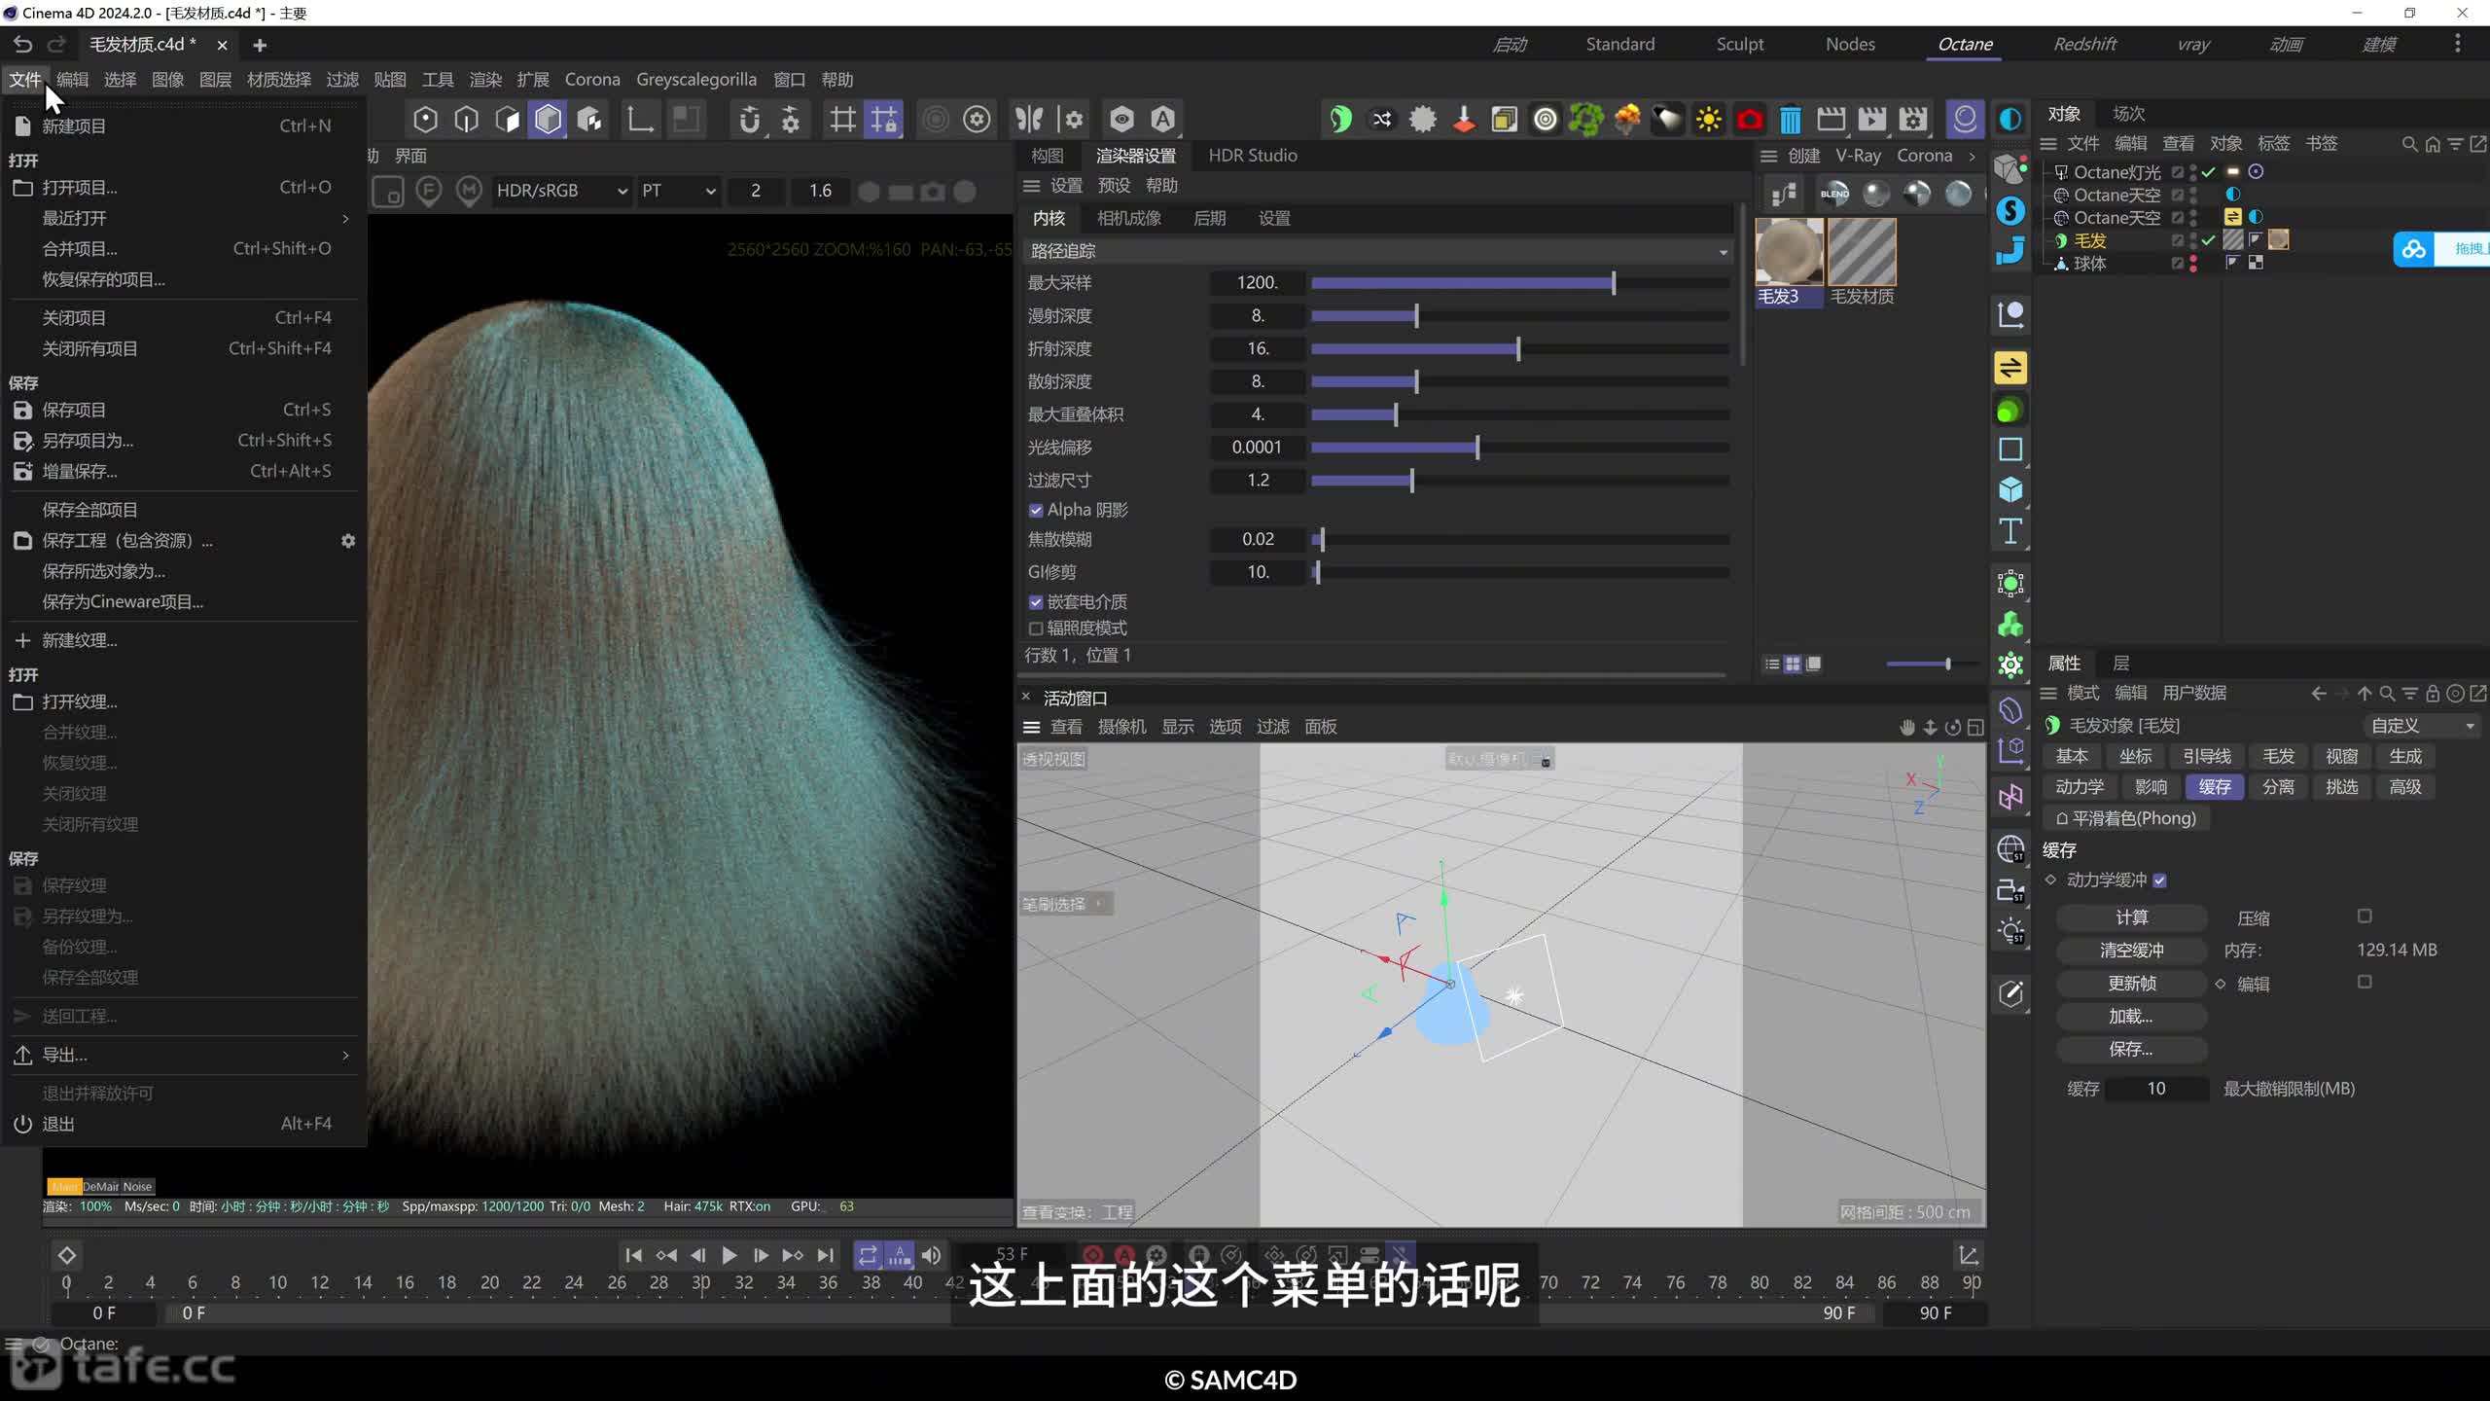
Task: Open the layout options three-dot menu
Action: [2457, 44]
